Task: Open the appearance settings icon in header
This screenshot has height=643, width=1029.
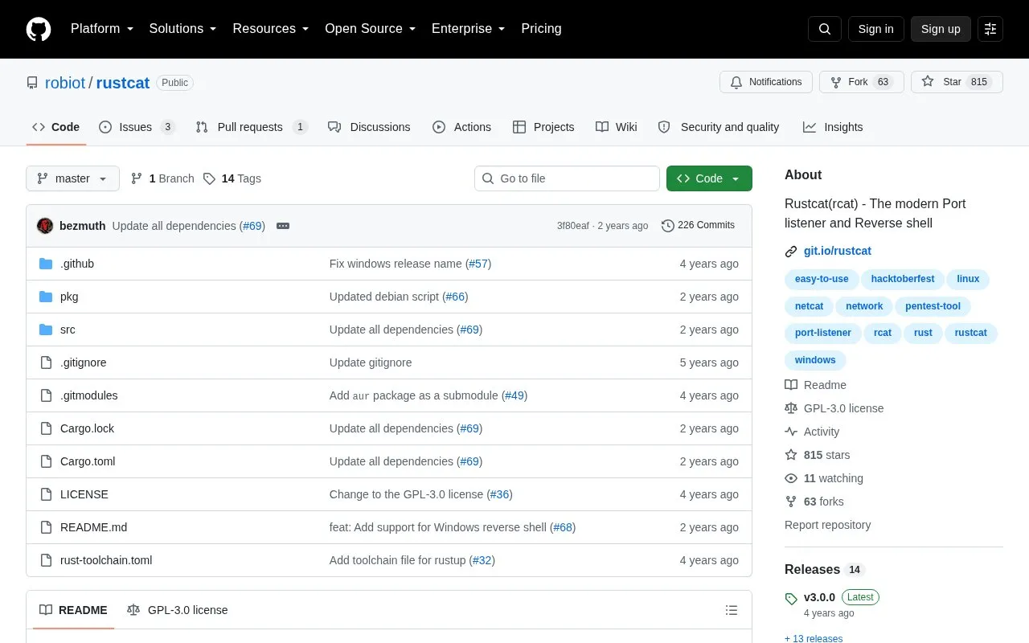Action: pos(990,29)
